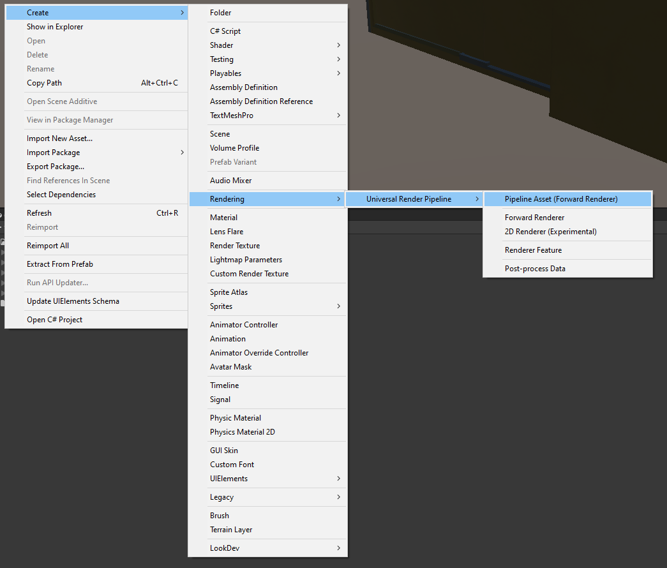667x568 pixels.
Task: Create a Forward Renderer asset
Action: [x=567, y=218]
